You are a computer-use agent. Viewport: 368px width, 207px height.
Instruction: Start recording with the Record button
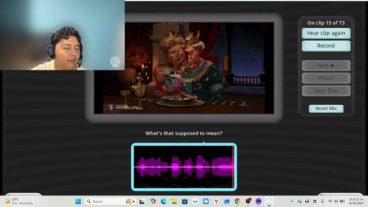coord(326,46)
